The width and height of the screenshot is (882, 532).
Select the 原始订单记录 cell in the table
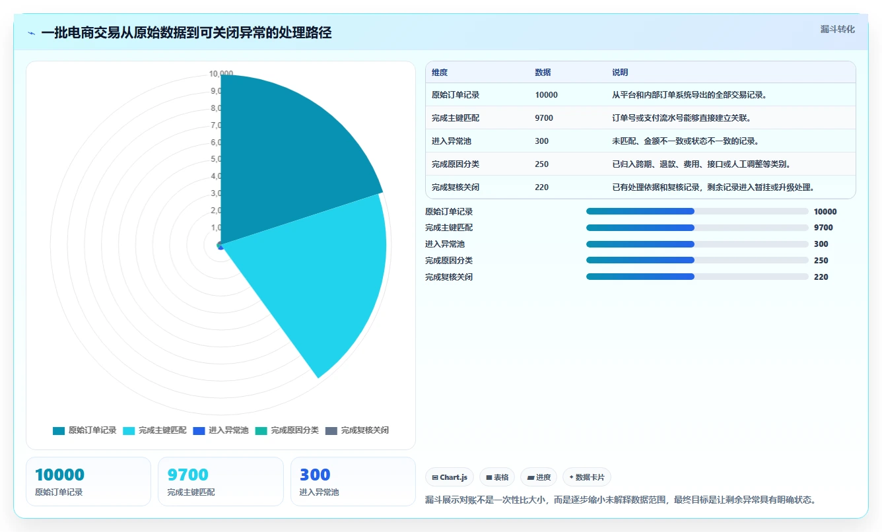[x=456, y=95]
